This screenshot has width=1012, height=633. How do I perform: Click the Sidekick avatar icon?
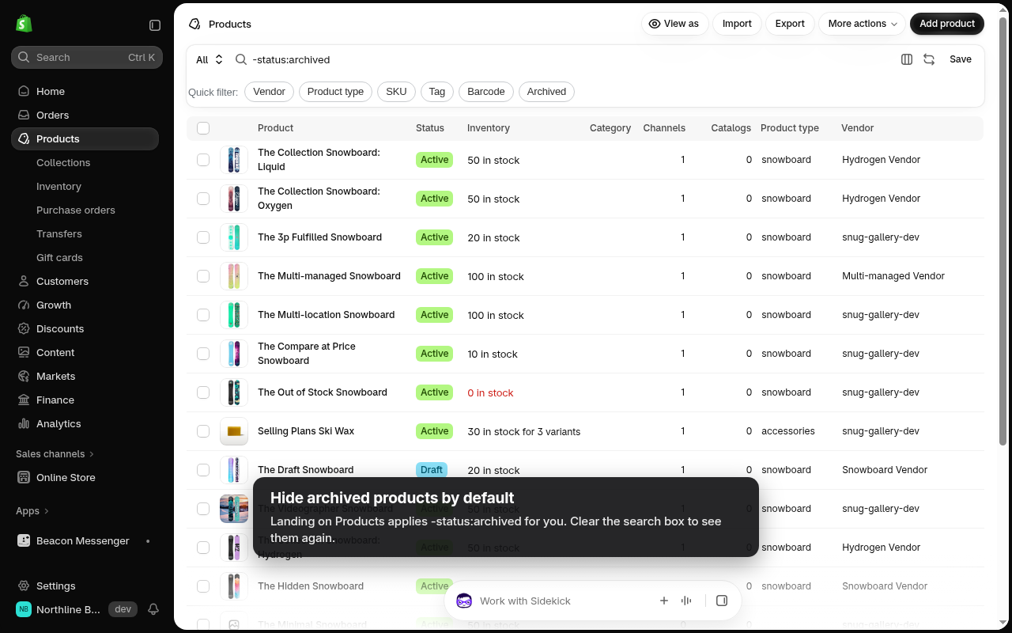[x=464, y=601]
